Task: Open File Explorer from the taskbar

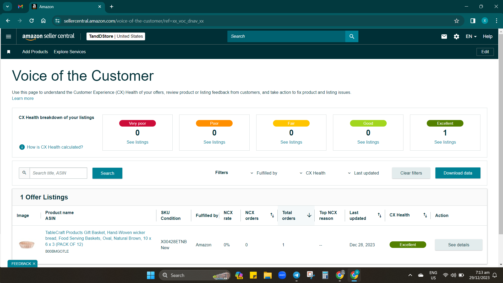Action: pos(267,275)
